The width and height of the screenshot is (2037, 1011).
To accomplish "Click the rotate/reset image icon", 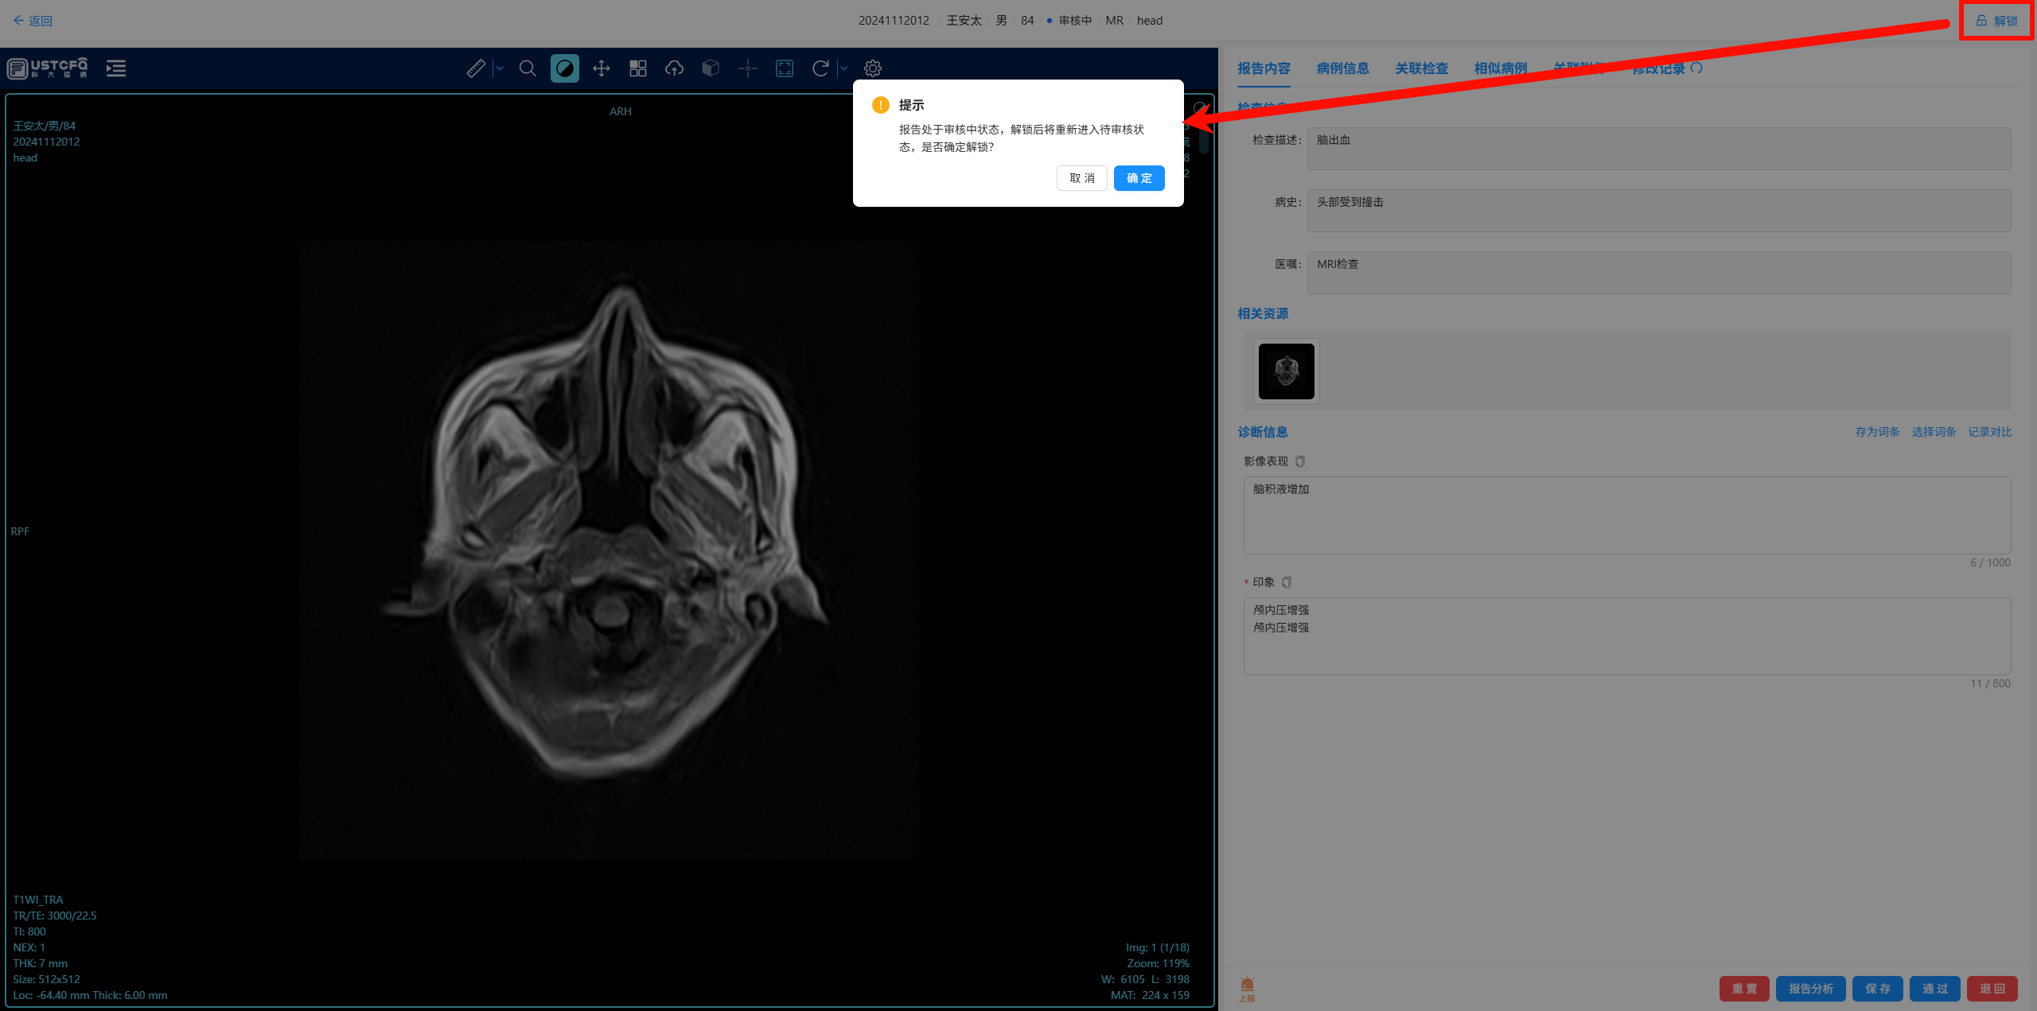I will pos(820,68).
